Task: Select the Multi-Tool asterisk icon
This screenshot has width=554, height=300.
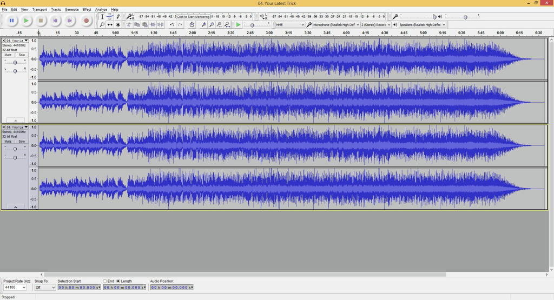Action: pyautogui.click(x=118, y=25)
